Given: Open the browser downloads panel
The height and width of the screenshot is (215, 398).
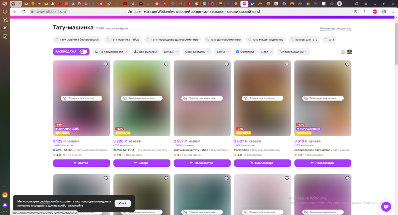Looking at the screenshot, I should tap(393, 12).
